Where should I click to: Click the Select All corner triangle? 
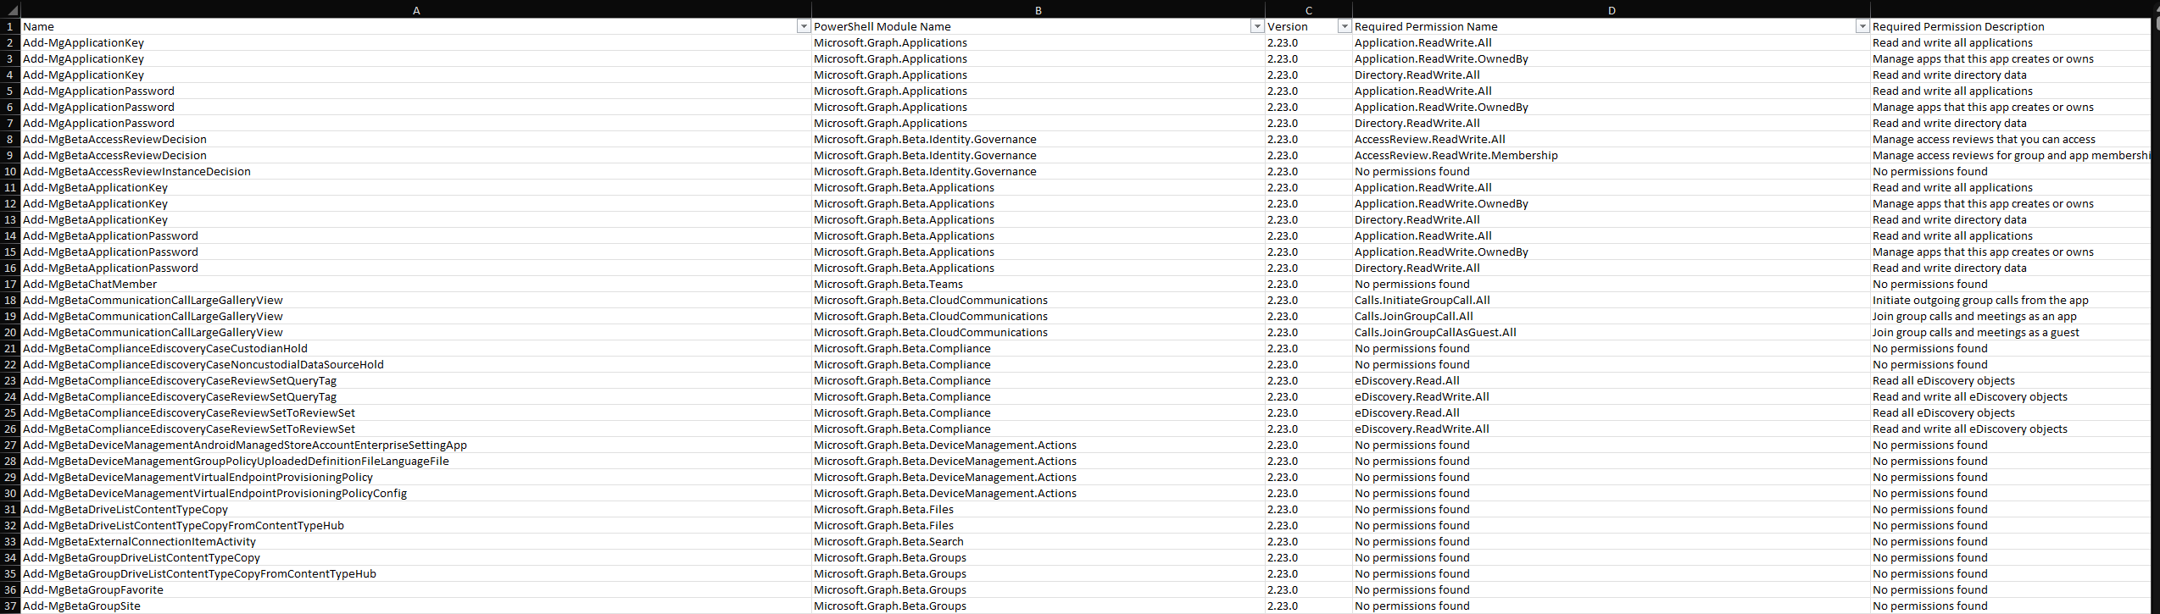10,10
